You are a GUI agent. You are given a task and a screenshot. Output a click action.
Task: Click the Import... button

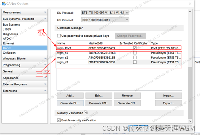click(168, 95)
